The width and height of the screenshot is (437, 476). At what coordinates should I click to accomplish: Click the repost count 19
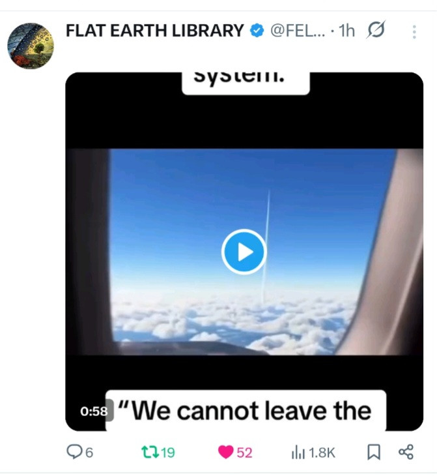click(x=168, y=453)
